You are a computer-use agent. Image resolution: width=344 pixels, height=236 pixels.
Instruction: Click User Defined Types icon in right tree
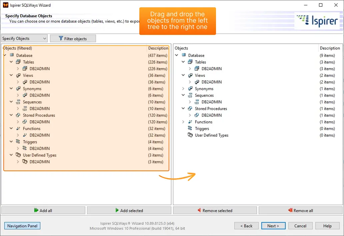pyautogui.click(x=190, y=135)
